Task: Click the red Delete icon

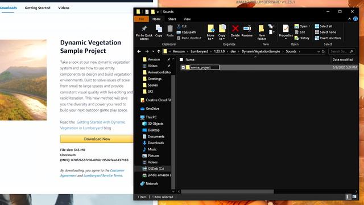Action: coord(235,28)
